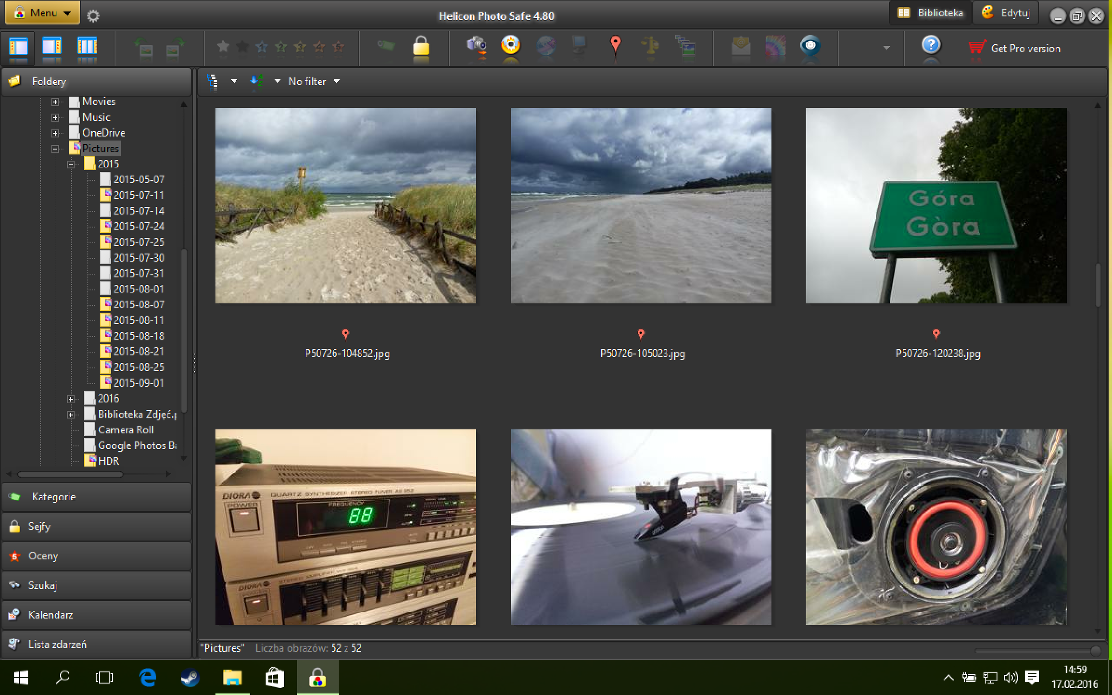Open the Menu dropdown button
The height and width of the screenshot is (695, 1112).
(42, 13)
